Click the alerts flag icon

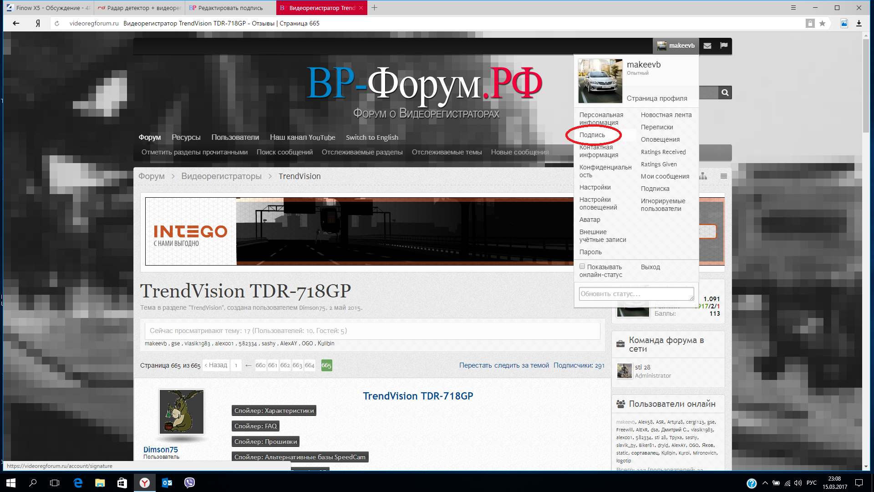click(724, 46)
